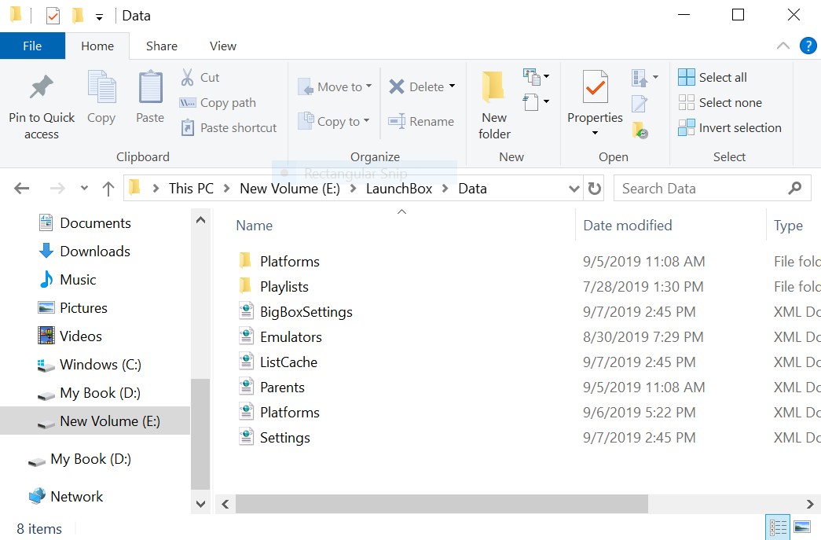821x540 pixels.
Task: Click the Rename button in Organize
Action: 421,122
